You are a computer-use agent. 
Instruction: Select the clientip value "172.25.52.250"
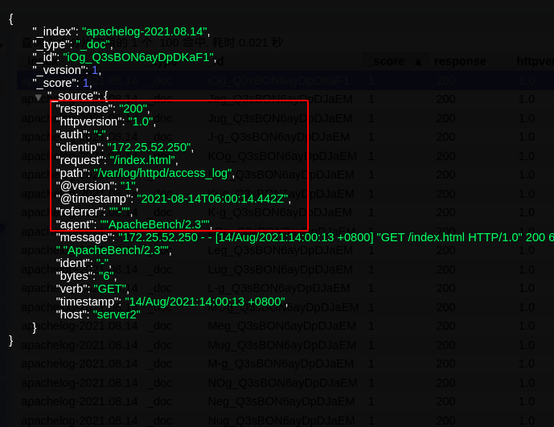pyautogui.click(x=149, y=147)
